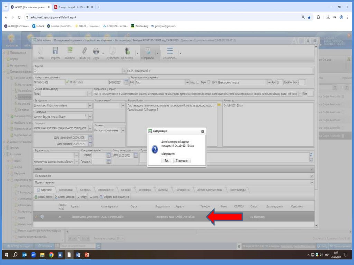The width and height of the screenshot is (354, 265).
Task: Expand the Файли section
Action: [312, 169]
